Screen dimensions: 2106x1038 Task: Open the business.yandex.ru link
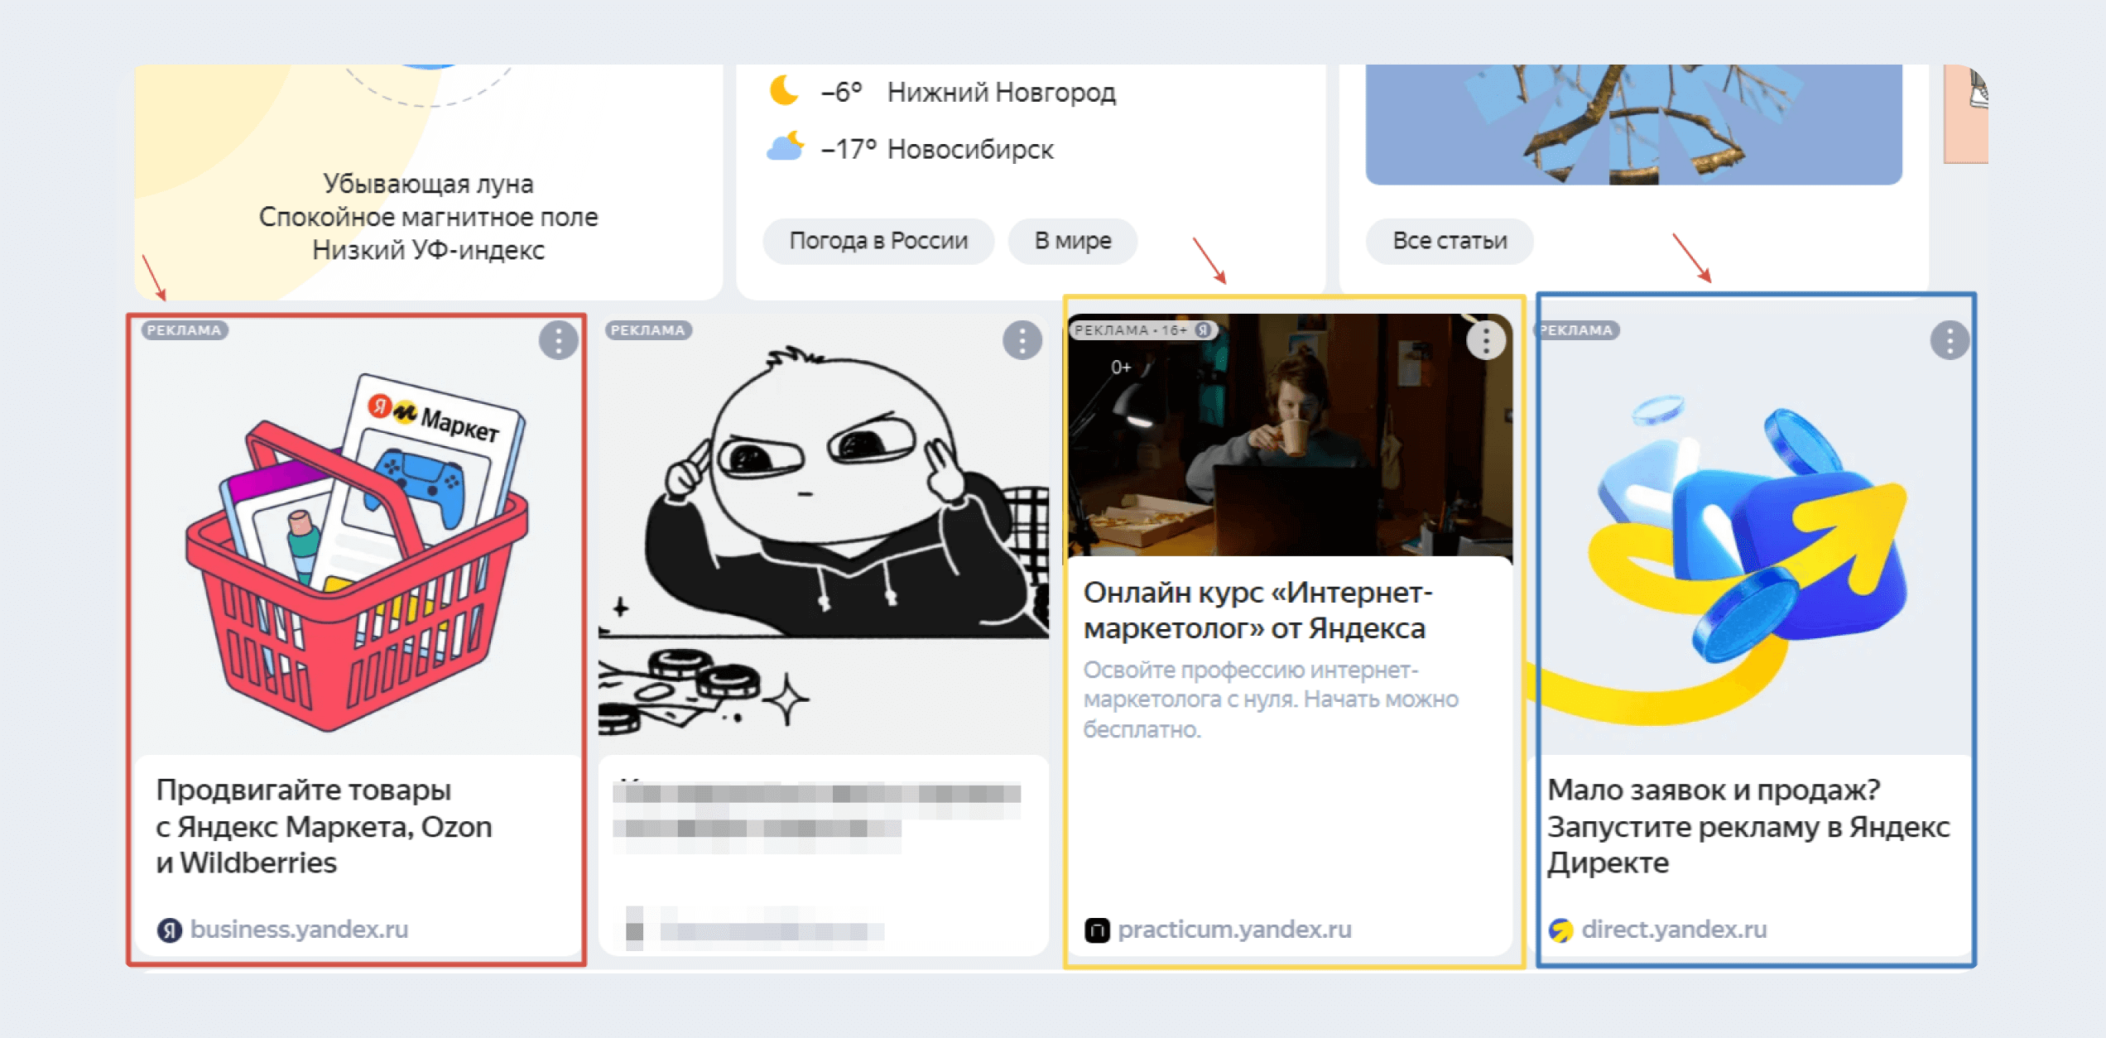coord(298,929)
